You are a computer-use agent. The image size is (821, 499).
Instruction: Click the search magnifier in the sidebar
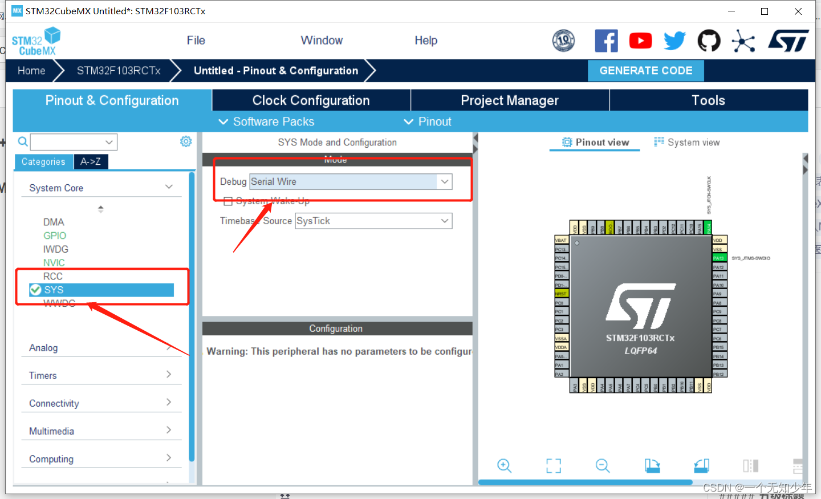point(23,140)
